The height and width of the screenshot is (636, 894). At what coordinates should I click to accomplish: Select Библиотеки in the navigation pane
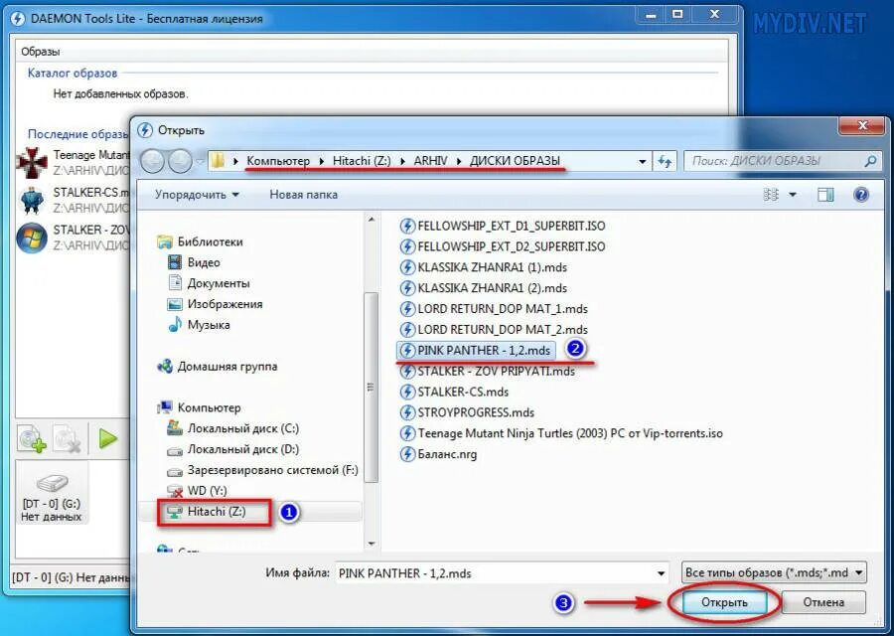[x=201, y=241]
